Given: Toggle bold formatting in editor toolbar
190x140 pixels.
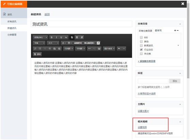Looking at the screenshot, I should (52, 38).
